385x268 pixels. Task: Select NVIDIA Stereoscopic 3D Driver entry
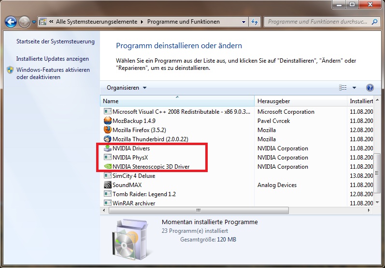click(x=151, y=167)
